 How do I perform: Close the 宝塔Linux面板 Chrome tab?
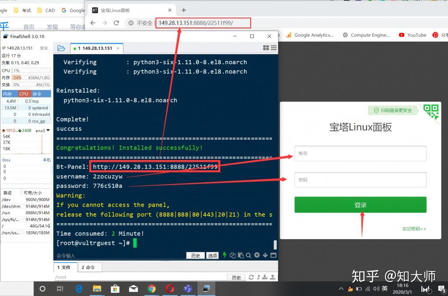point(170,10)
